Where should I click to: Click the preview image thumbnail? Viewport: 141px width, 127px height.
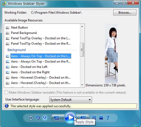pos(111,53)
